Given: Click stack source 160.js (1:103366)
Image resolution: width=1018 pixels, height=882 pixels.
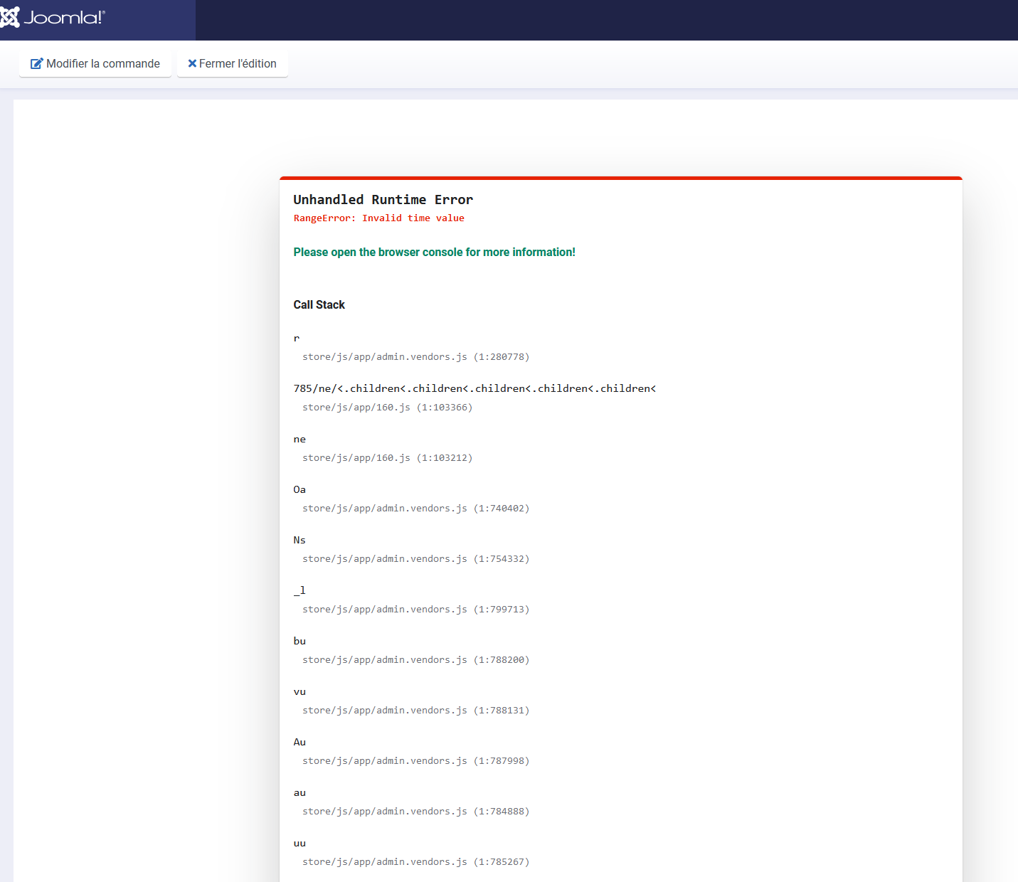Looking at the screenshot, I should tap(387, 408).
